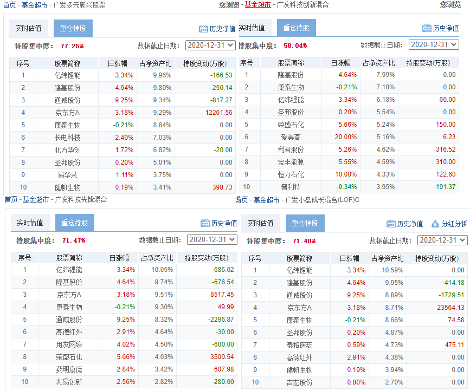Screen dimensions: 470x391
Task: Click 普利特 stock name
Action: click(x=291, y=187)
